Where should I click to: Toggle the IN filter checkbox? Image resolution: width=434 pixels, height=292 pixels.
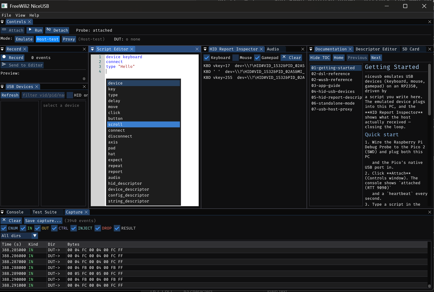pos(23,228)
